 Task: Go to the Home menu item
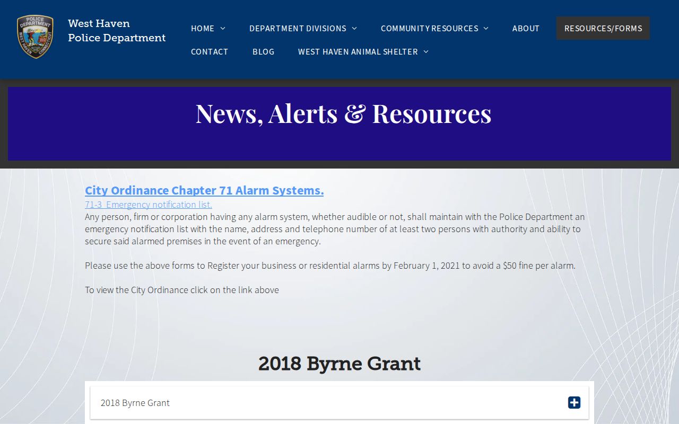203,28
